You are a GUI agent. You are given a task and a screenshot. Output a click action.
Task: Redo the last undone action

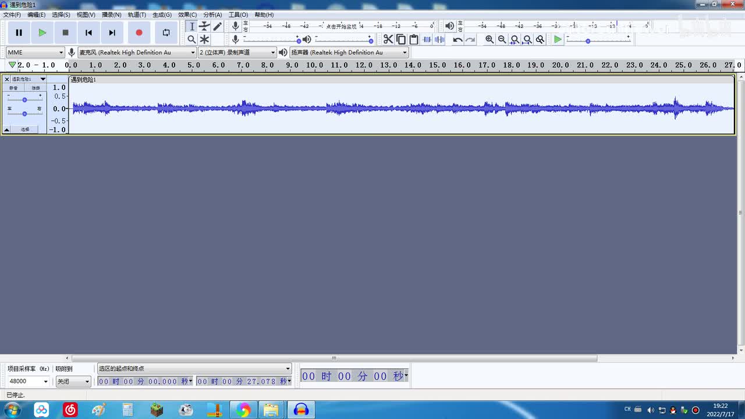pyautogui.click(x=470, y=40)
